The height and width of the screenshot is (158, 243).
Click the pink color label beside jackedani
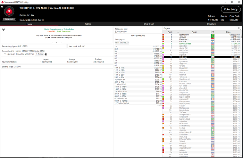pos(163,46)
